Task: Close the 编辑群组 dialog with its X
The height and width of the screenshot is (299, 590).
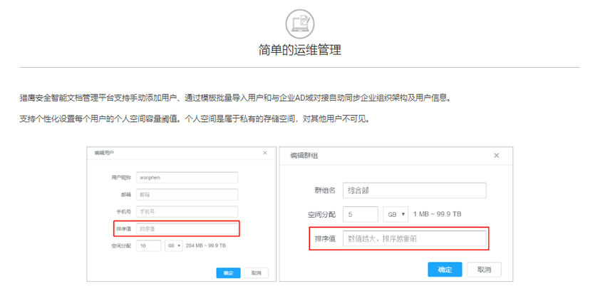Action: [x=497, y=156]
